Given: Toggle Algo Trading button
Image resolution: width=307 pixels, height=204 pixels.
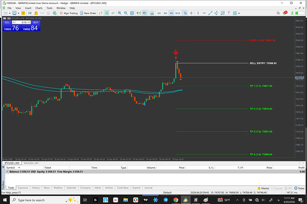Looking at the screenshot, I should click(x=69, y=13).
